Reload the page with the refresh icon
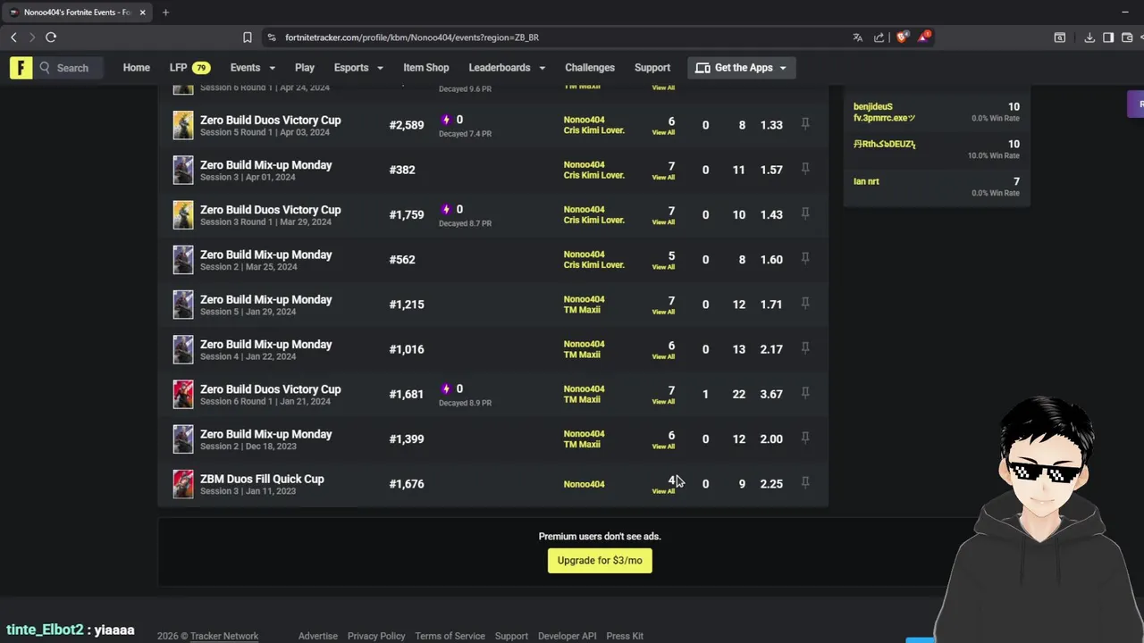 [x=51, y=38]
